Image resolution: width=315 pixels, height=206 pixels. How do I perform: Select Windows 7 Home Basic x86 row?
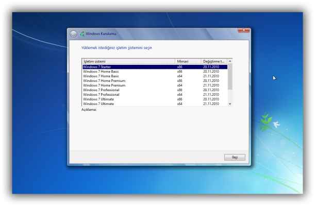point(155,72)
